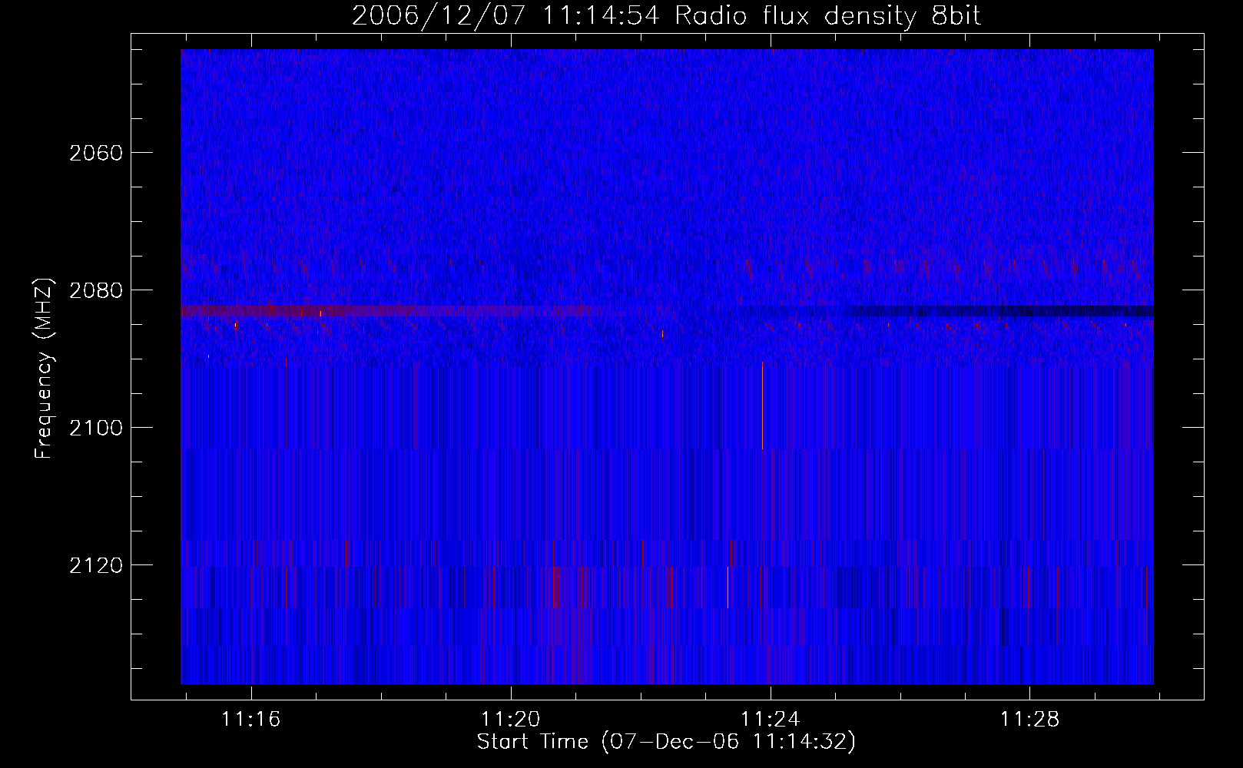Select the 2100 frequency axis label
The height and width of the screenshot is (768, 1243).
click(x=96, y=428)
